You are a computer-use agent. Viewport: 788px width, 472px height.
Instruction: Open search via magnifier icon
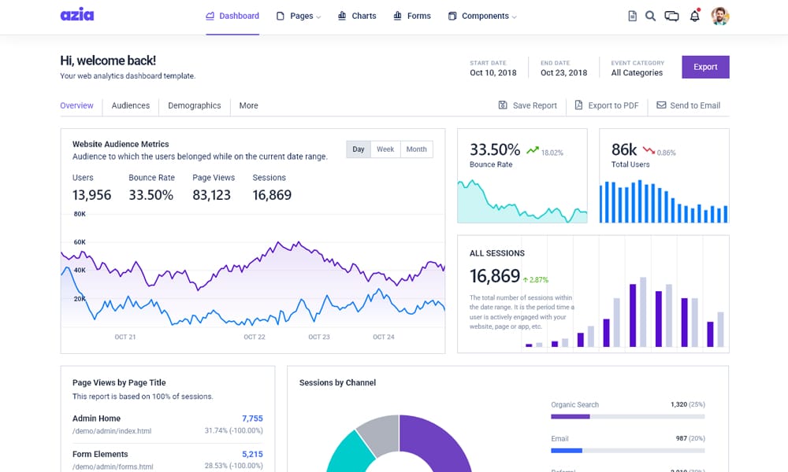(x=650, y=16)
